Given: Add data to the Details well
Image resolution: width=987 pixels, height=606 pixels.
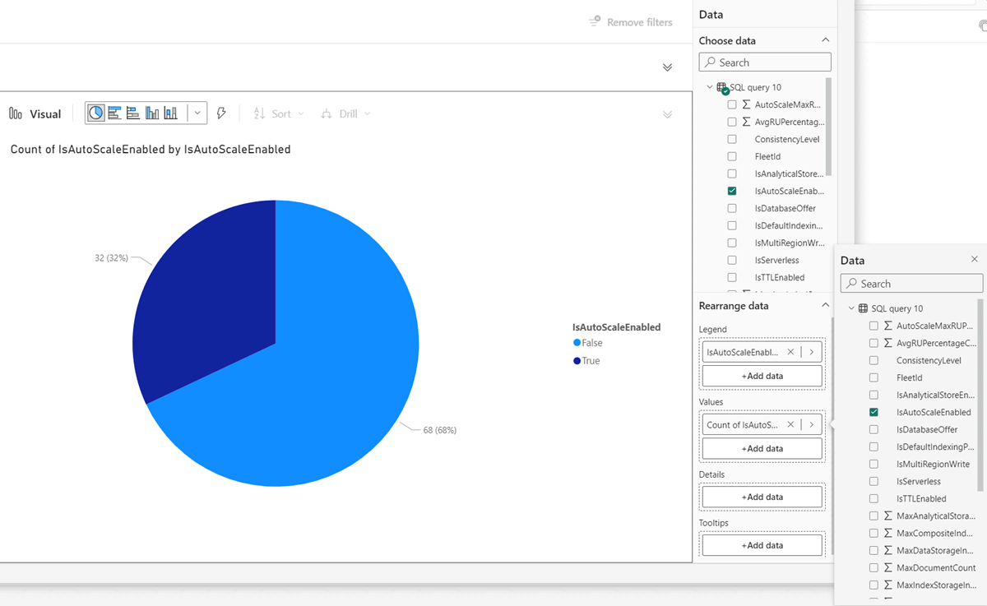Looking at the screenshot, I should (761, 497).
